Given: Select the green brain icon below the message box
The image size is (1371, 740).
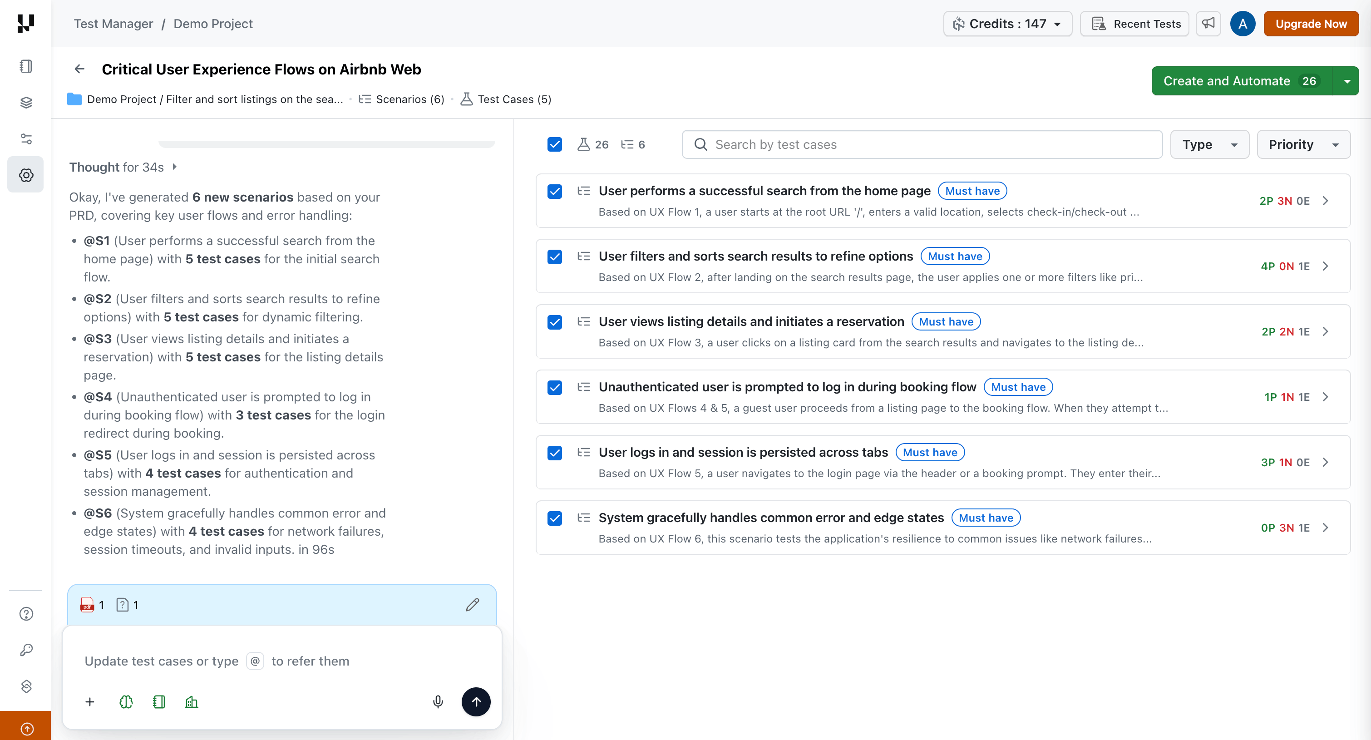Looking at the screenshot, I should point(126,702).
